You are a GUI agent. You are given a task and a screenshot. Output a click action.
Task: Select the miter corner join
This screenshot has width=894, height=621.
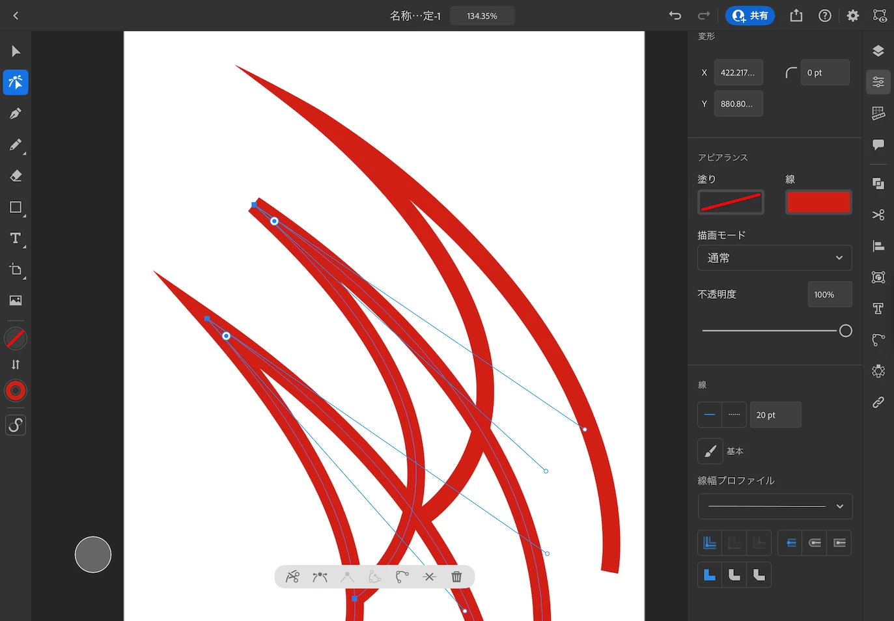pyautogui.click(x=710, y=575)
